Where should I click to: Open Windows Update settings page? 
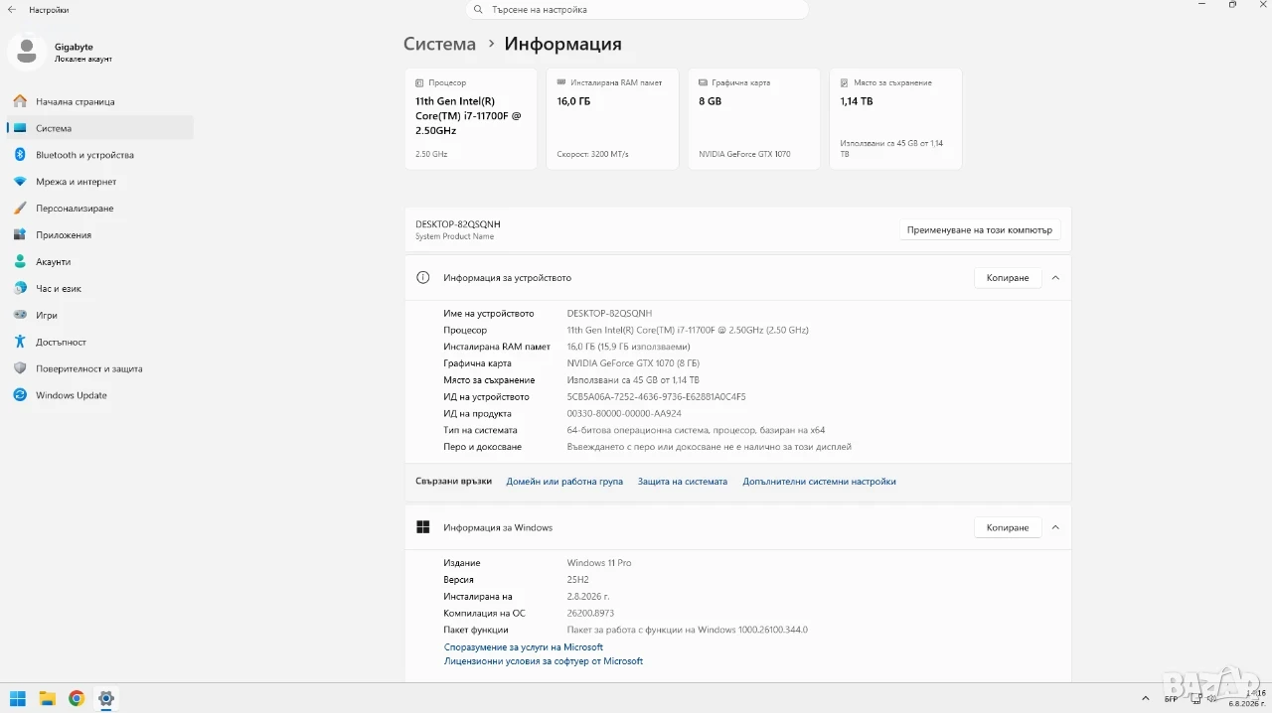(x=100, y=395)
